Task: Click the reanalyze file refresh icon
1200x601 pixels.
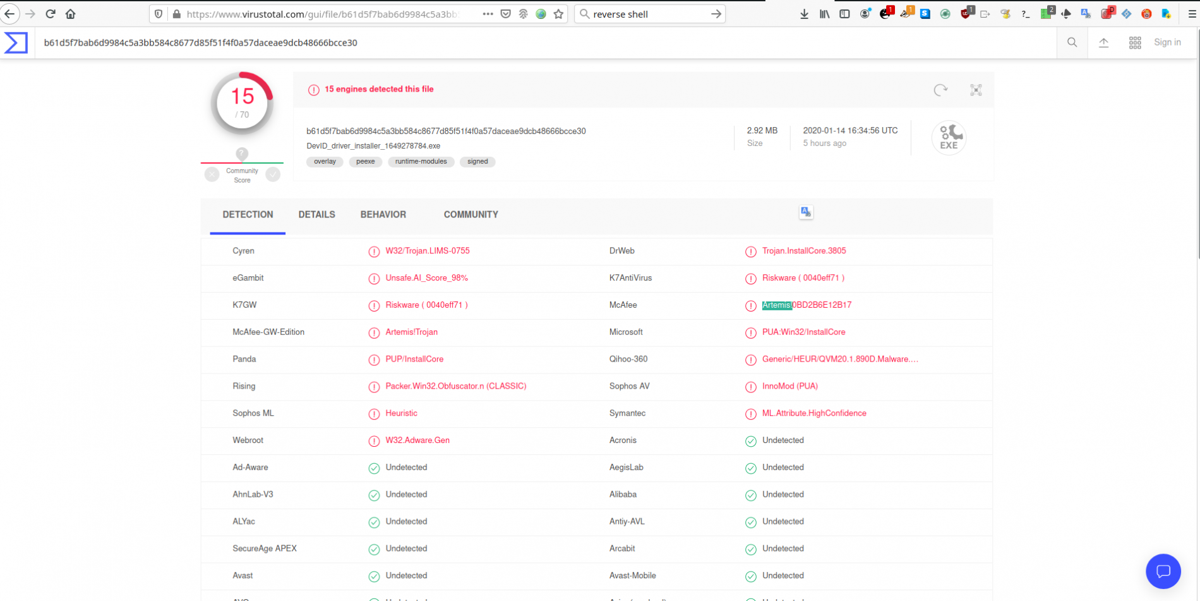Action: tap(940, 90)
